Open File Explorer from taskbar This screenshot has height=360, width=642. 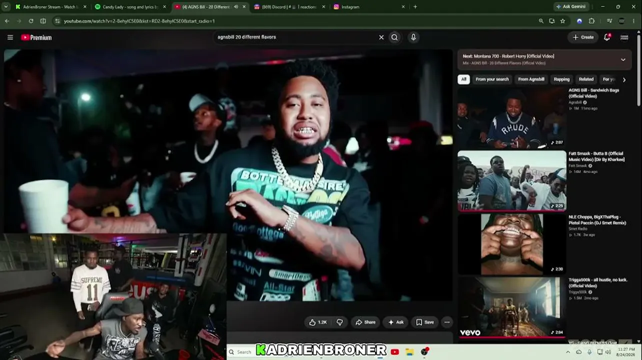(409, 352)
